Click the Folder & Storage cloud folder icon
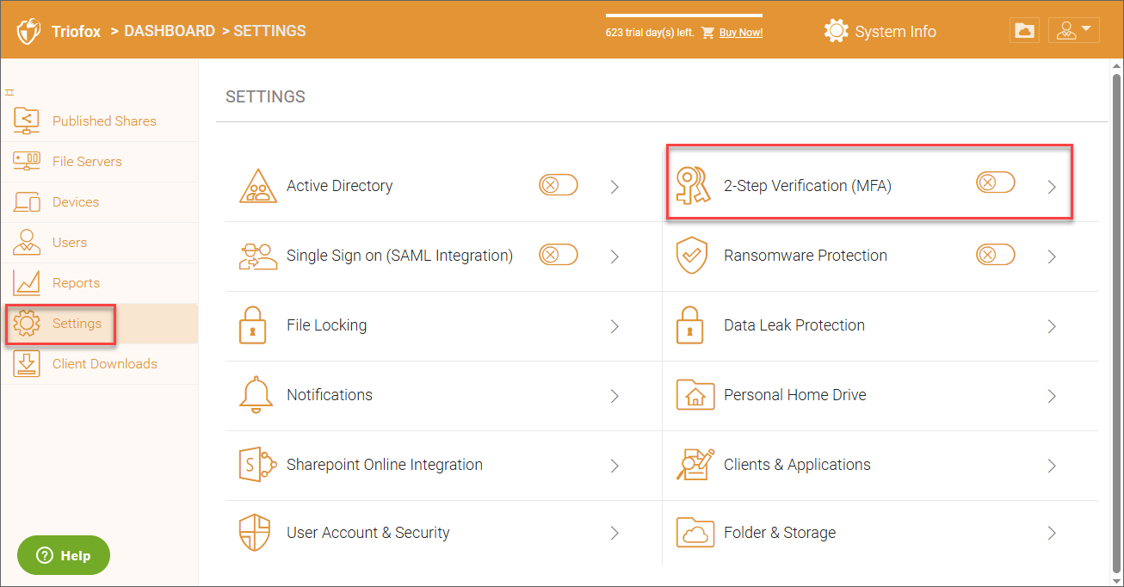This screenshot has width=1124, height=587. [x=695, y=533]
